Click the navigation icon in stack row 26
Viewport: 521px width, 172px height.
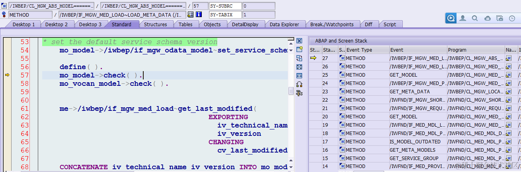click(x=509, y=66)
